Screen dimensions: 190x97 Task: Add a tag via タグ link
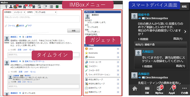click(x=30, y=26)
